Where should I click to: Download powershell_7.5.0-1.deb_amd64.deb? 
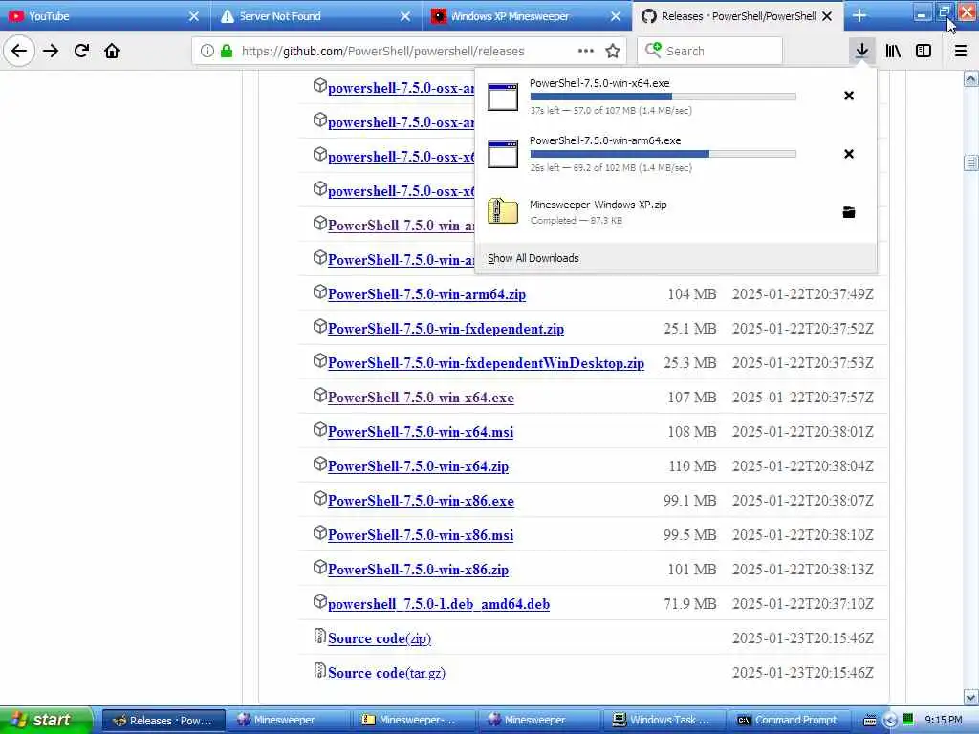pyautogui.click(x=438, y=604)
